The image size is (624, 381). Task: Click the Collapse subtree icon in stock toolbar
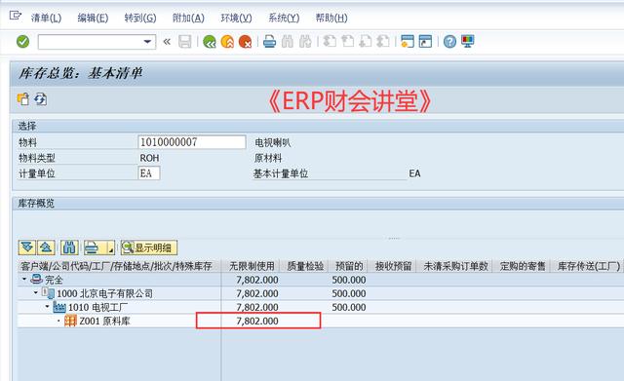[x=46, y=248]
